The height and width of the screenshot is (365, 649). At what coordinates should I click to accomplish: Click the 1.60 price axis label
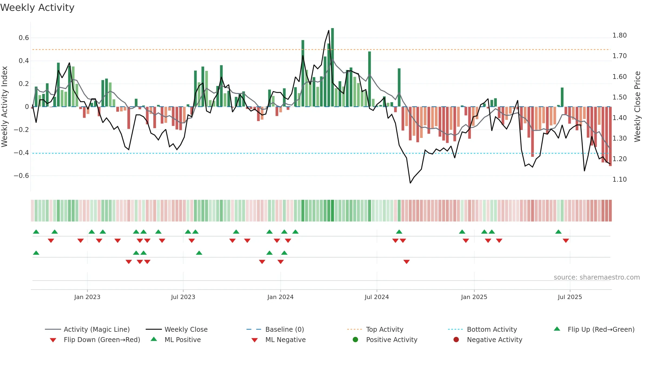point(620,77)
